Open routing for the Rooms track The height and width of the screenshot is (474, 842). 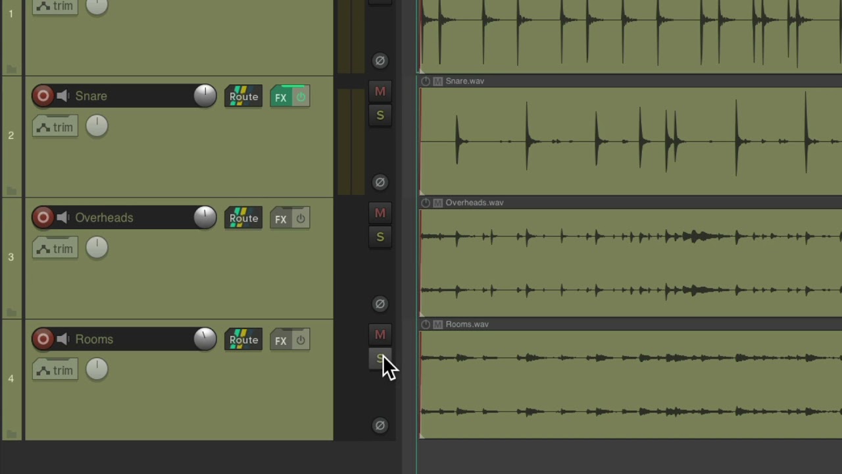(x=243, y=340)
